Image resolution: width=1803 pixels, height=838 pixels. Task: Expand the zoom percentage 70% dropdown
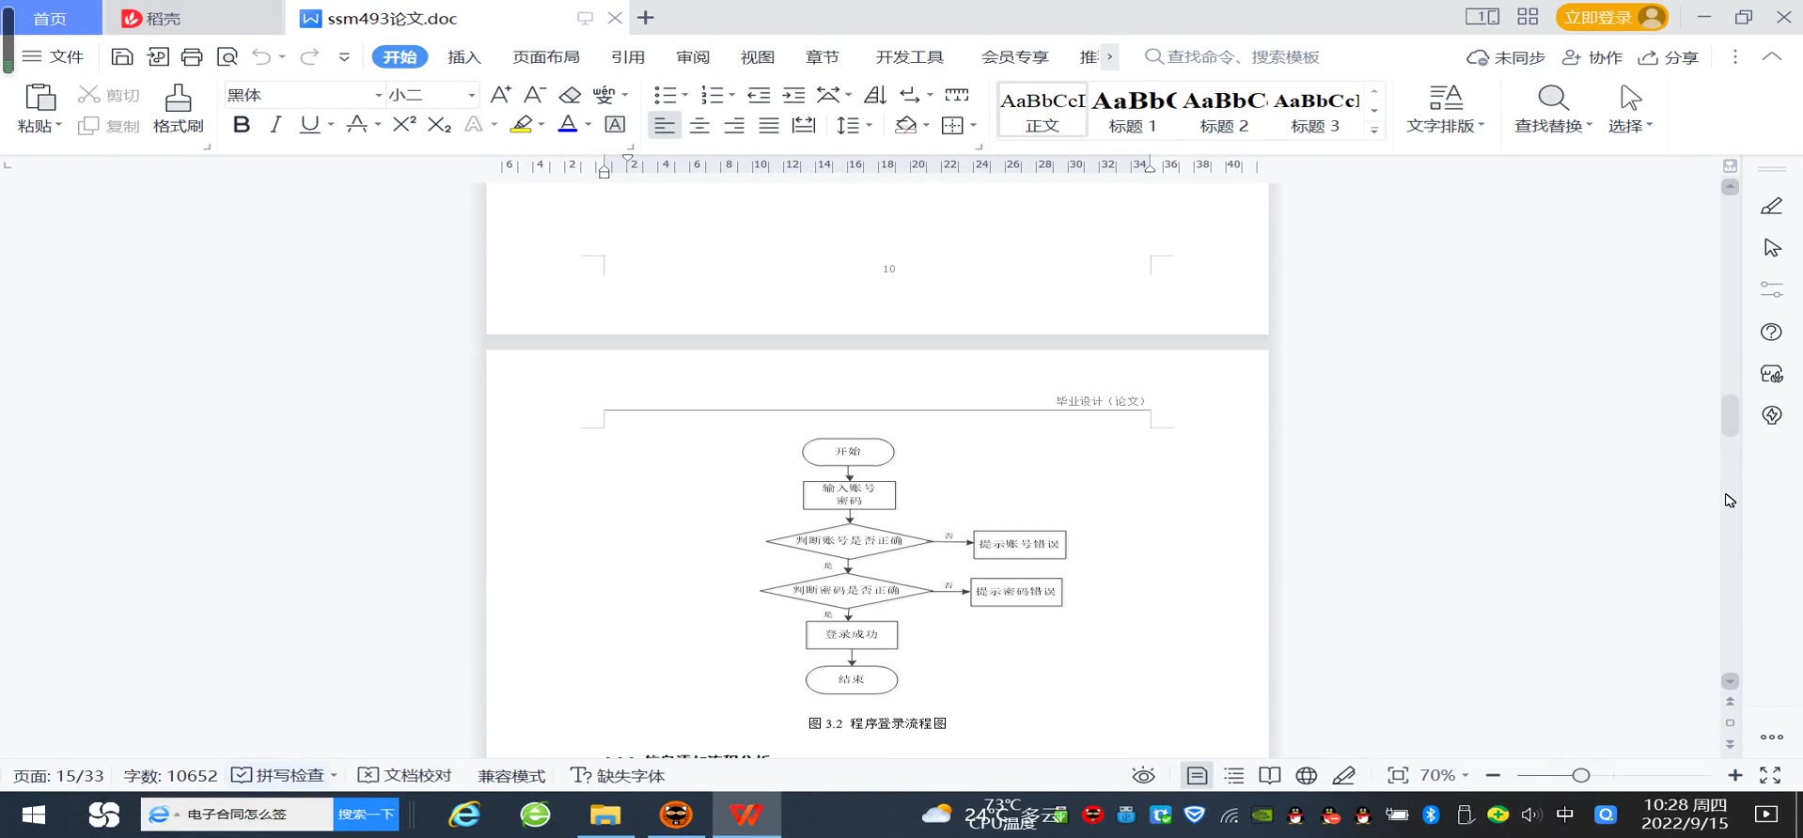(1465, 776)
